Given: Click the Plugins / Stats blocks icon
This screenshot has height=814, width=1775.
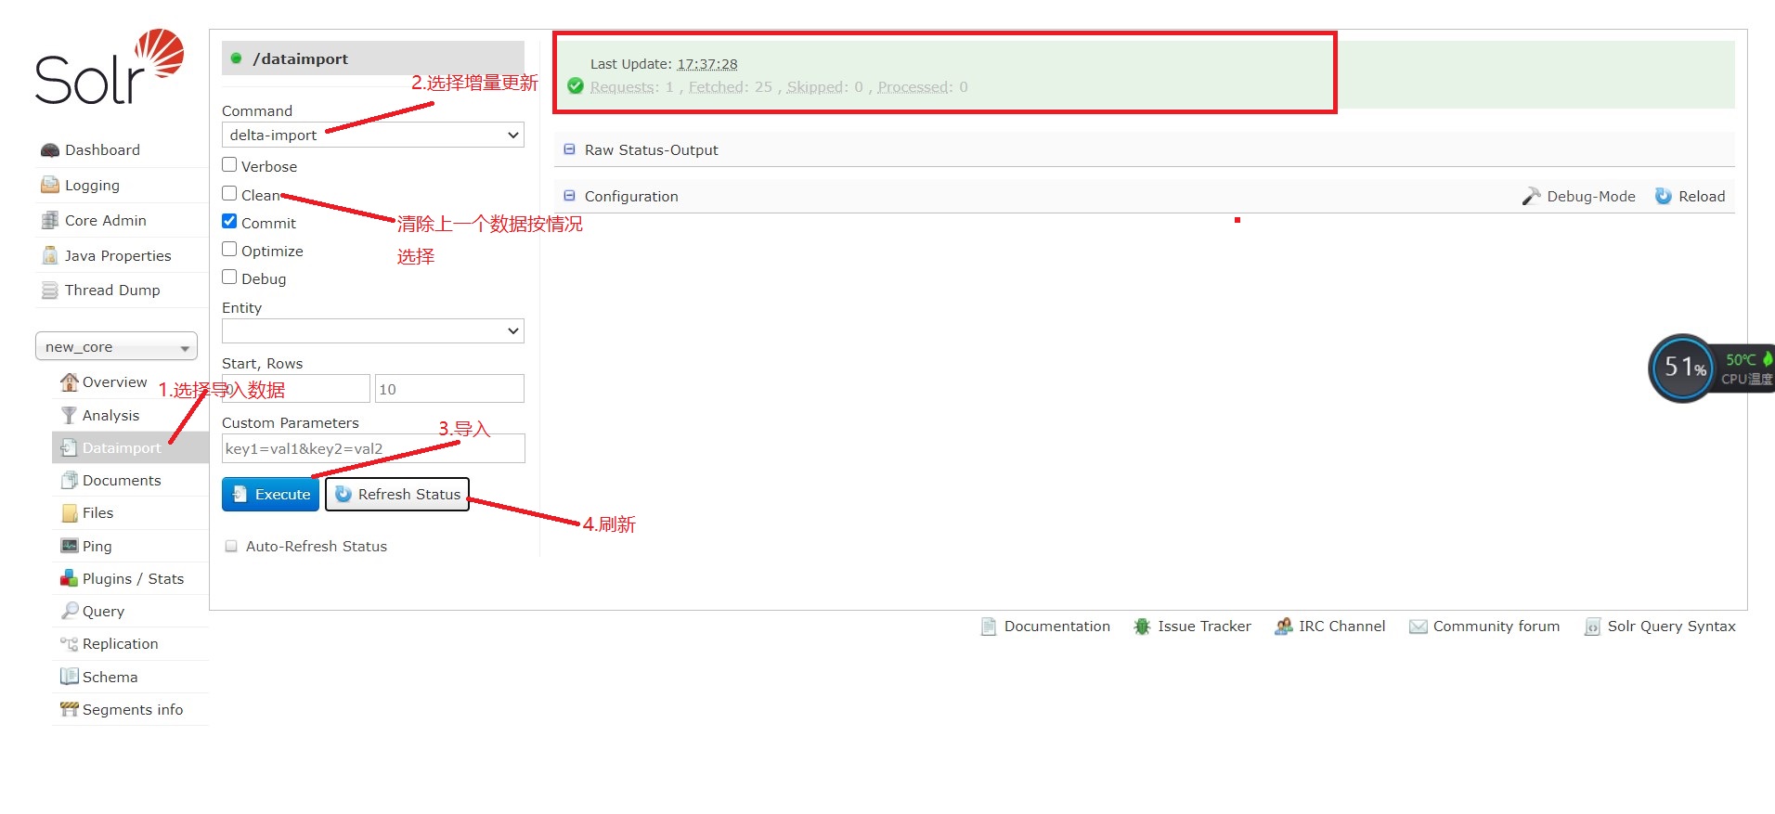Looking at the screenshot, I should point(70,578).
